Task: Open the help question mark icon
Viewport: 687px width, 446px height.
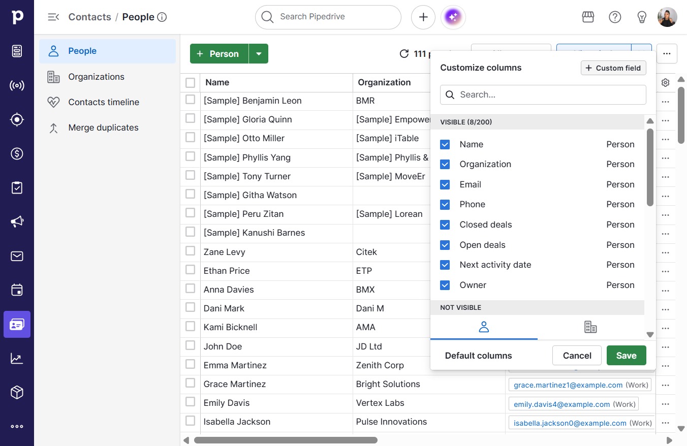Action: click(x=615, y=17)
